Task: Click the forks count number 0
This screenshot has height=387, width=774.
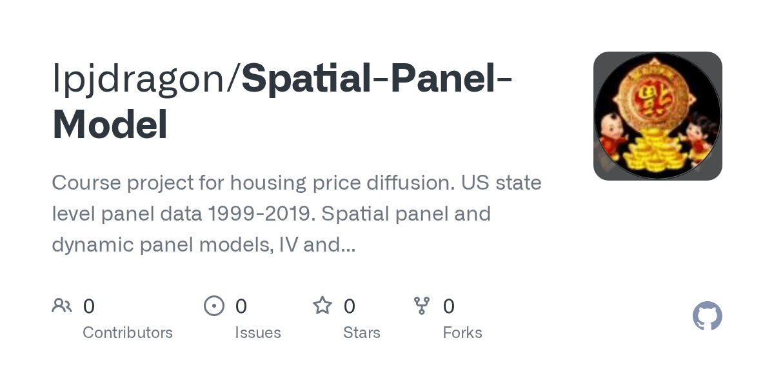Action: pos(449,306)
